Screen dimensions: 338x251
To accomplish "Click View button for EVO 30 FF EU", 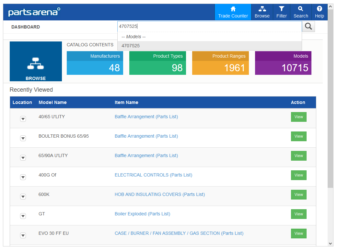I will coord(298,233).
